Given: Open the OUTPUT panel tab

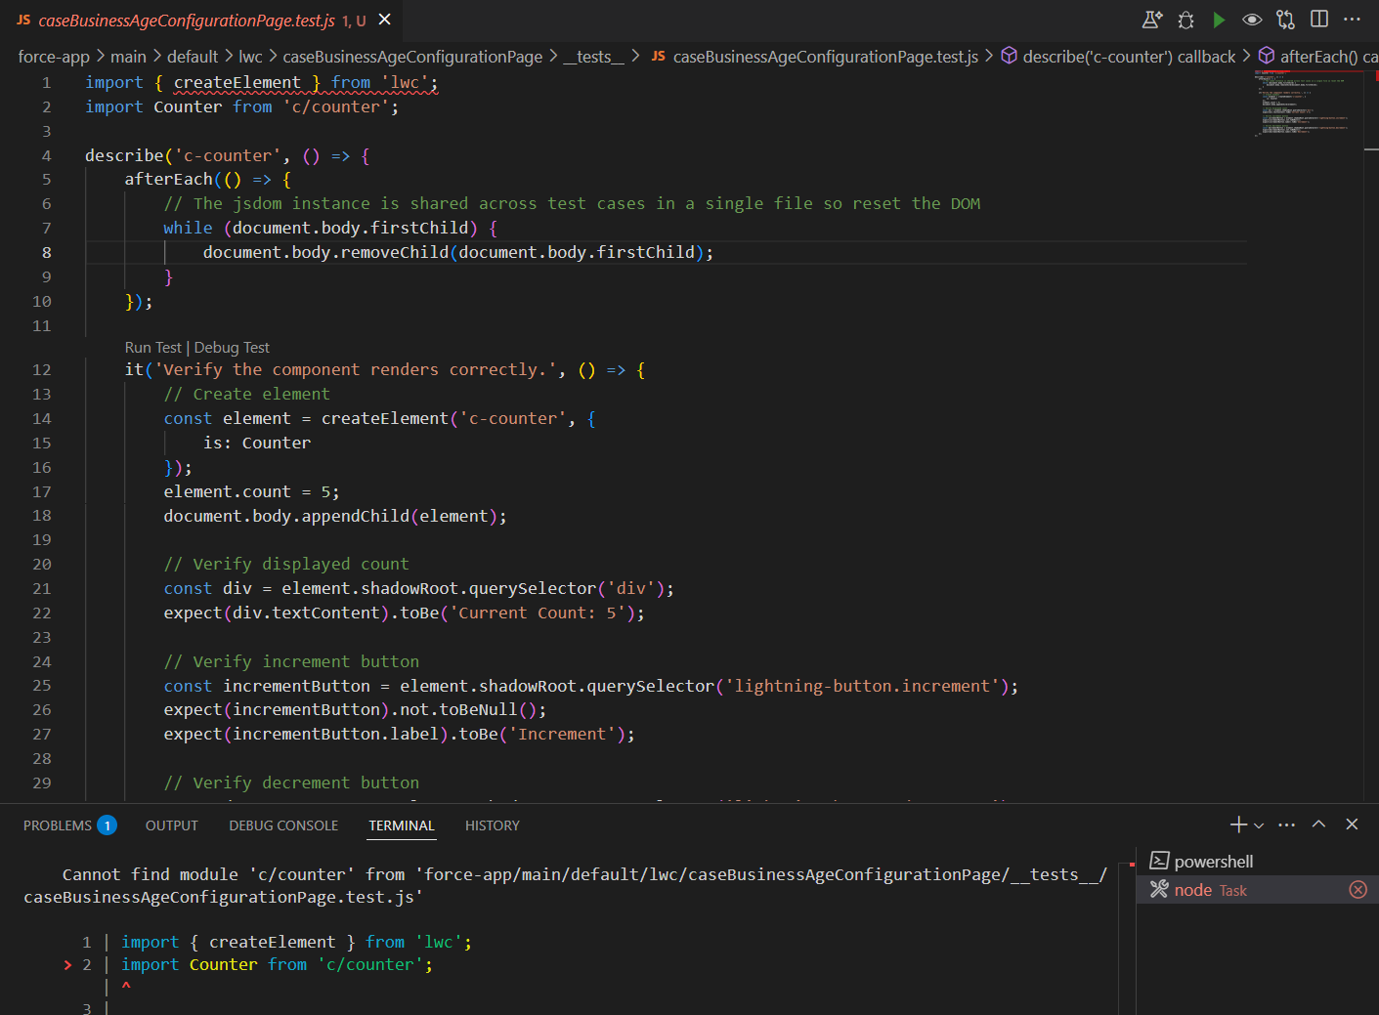Looking at the screenshot, I should [x=172, y=825].
